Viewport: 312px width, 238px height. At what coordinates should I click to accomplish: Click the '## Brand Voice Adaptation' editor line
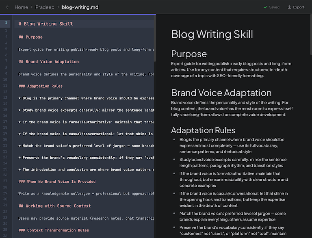[49, 62]
